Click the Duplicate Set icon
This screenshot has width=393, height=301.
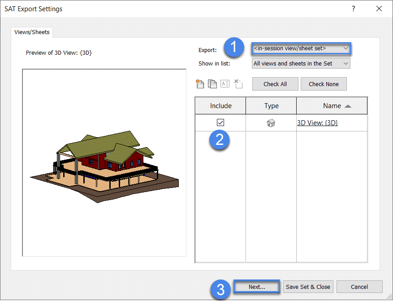212,84
